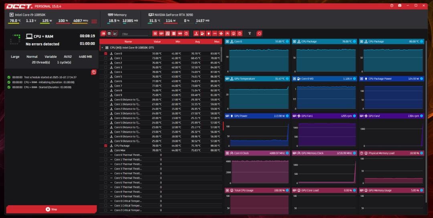Image resolution: width=433 pixels, height=218 pixels.
Task: Uncheck the Core 0 graph checkbox
Action: [106, 53]
